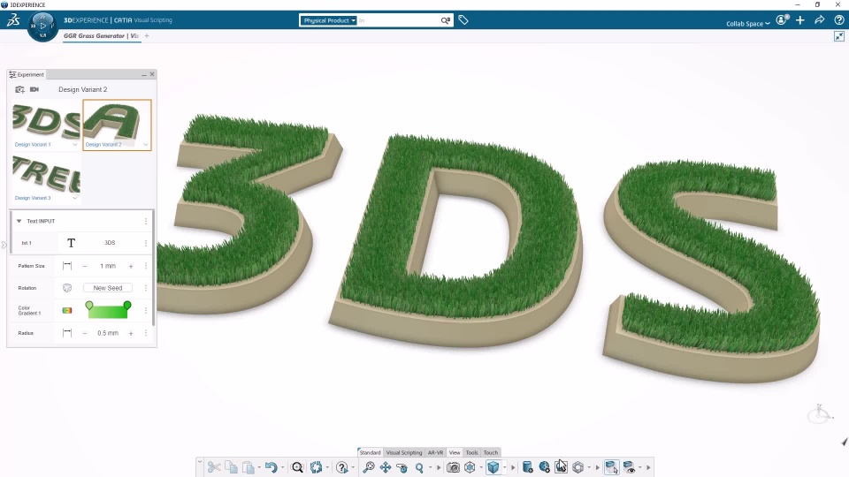Open Design Variant 2 dropdown chevron
The image size is (849, 477).
coord(145,144)
